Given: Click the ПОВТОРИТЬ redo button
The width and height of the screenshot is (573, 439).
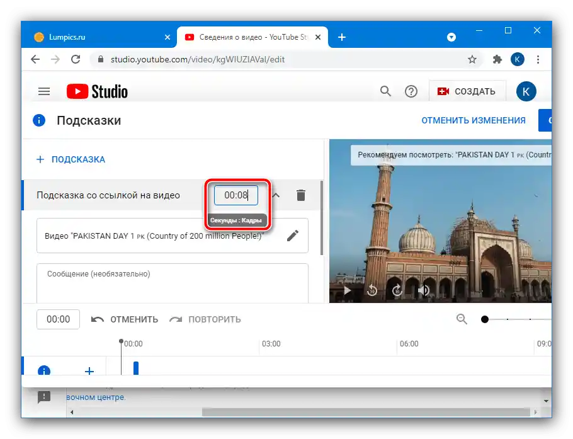Looking at the screenshot, I should (205, 319).
